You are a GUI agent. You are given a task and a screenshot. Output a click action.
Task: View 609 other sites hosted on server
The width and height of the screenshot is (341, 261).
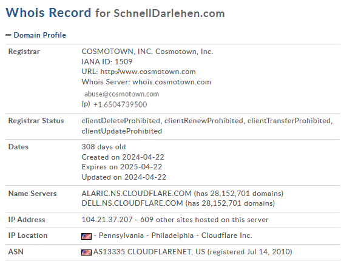pos(204,220)
